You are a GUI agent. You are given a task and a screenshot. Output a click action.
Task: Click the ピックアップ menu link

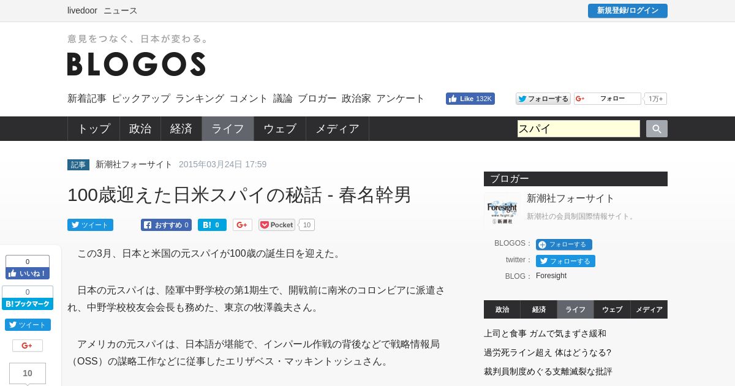(141, 99)
